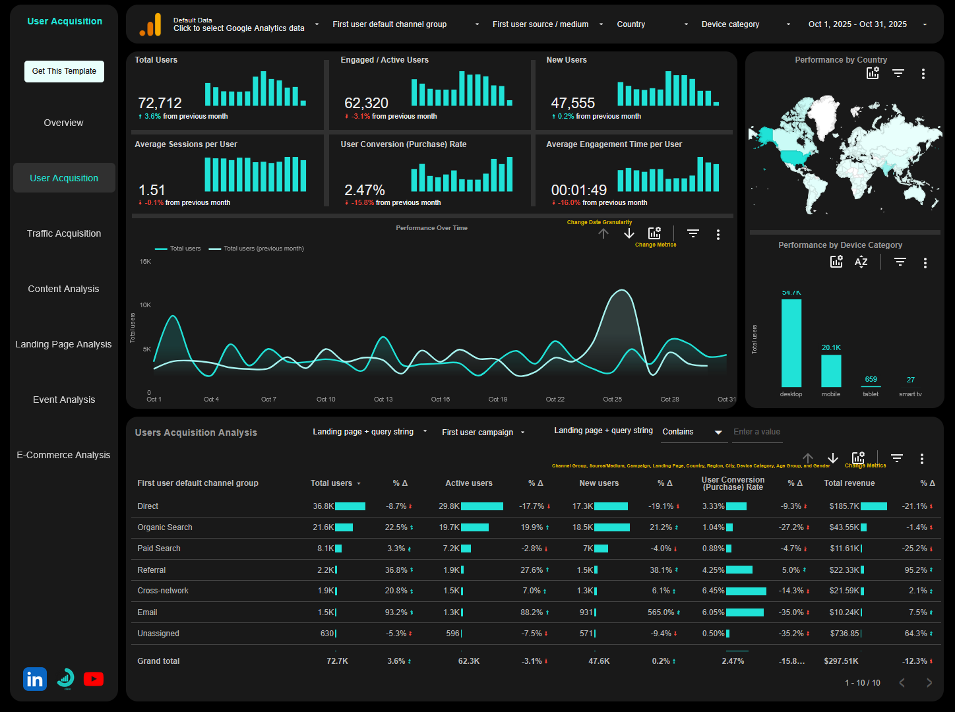Viewport: 955px width, 712px height.
Task: Open the Landing page + query string Contains dropdown
Action: pyautogui.click(x=693, y=432)
